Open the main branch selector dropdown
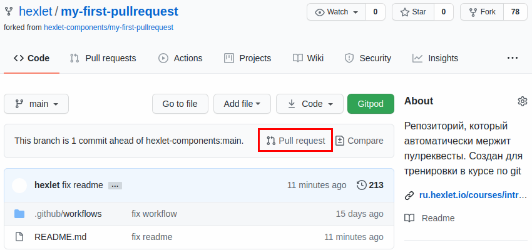 [x=36, y=104]
